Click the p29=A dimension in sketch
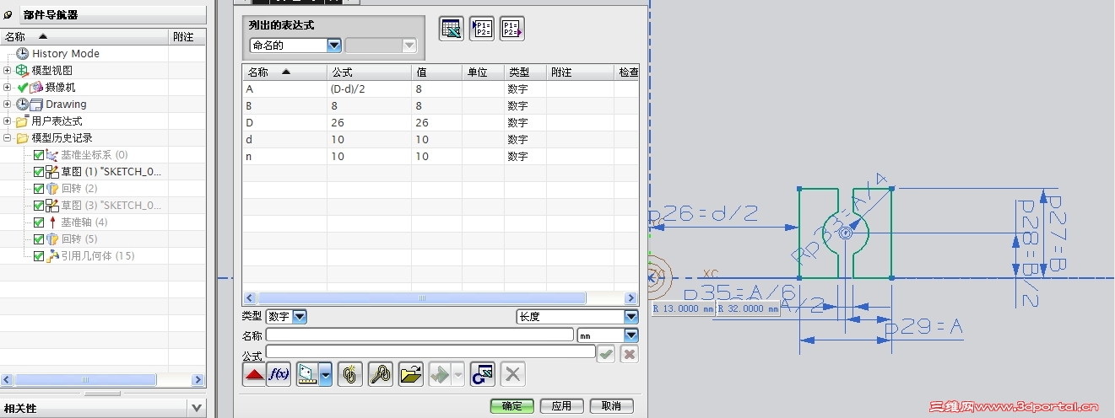This screenshot has width=1115, height=418. coord(923,327)
